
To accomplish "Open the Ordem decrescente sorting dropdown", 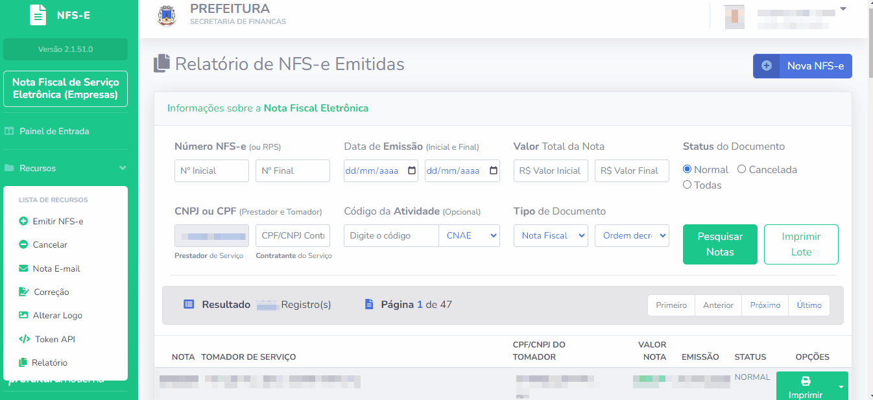I will click(x=631, y=235).
